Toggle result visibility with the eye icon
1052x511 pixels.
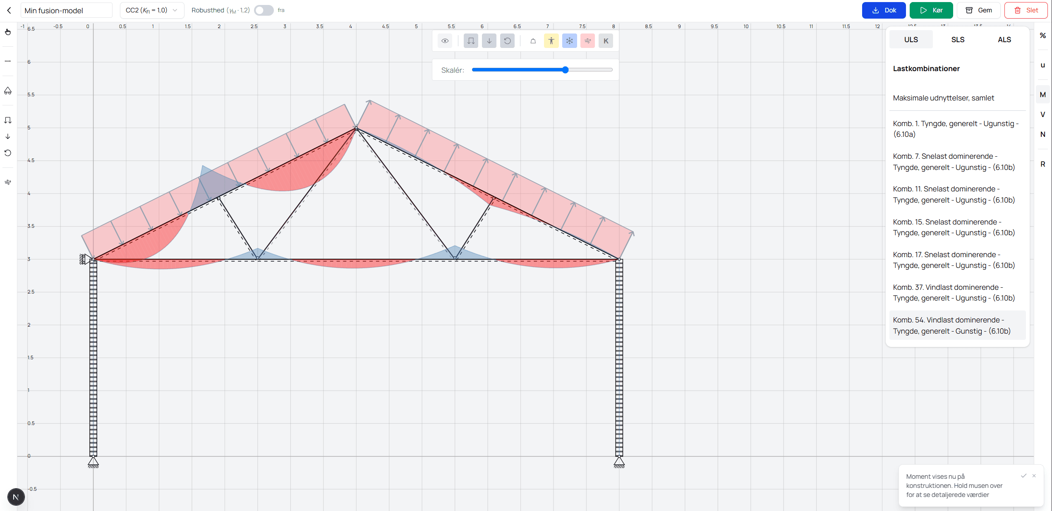445,41
